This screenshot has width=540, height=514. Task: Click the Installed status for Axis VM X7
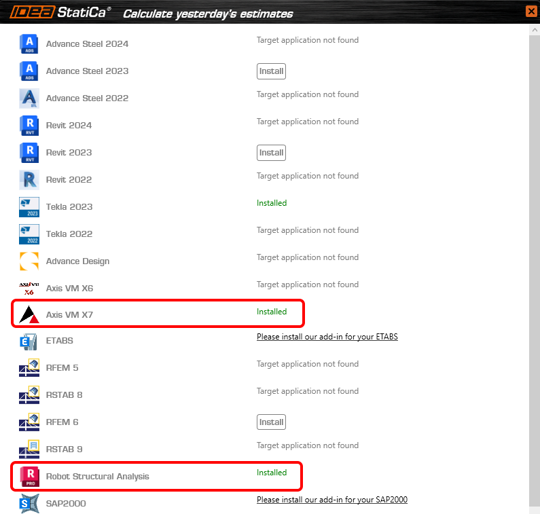pyautogui.click(x=272, y=312)
